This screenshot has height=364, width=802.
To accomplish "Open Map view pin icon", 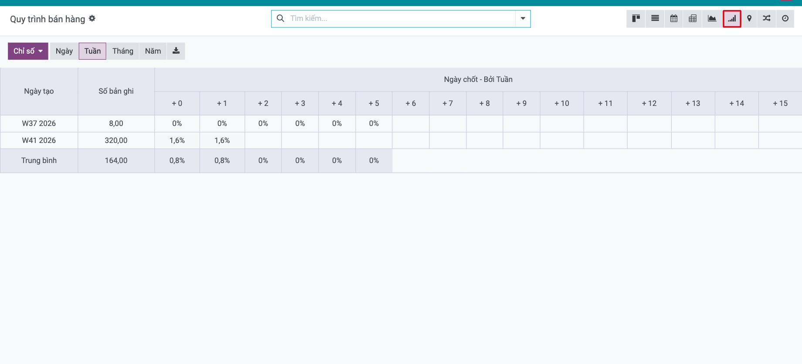I will pyautogui.click(x=749, y=19).
